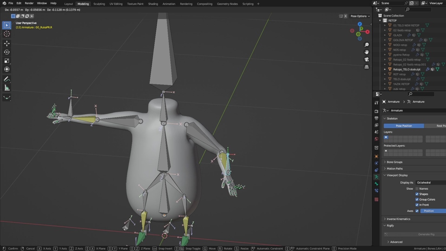Open the Physics properties tab
Image resolution: width=446 pixels, height=251 pixels.
pyautogui.click(x=376, y=163)
